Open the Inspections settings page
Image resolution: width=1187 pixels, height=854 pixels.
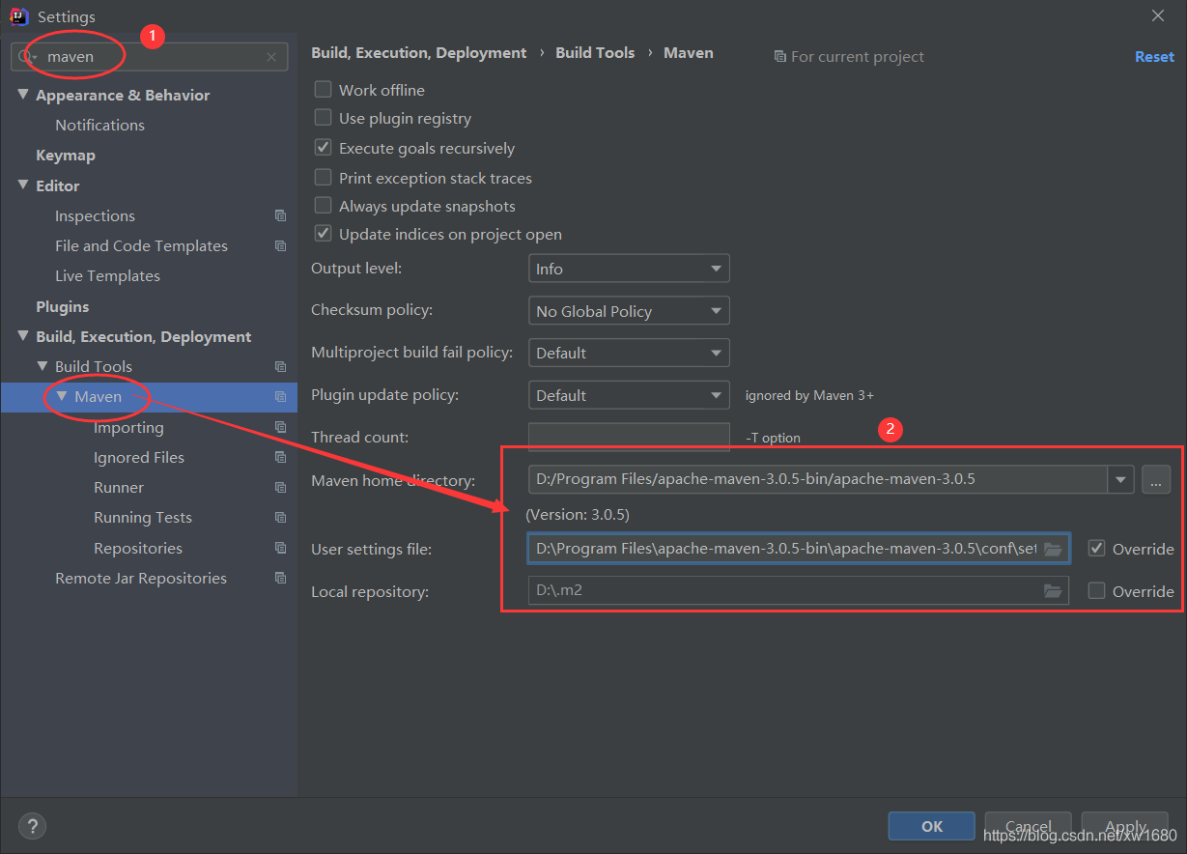pos(95,215)
